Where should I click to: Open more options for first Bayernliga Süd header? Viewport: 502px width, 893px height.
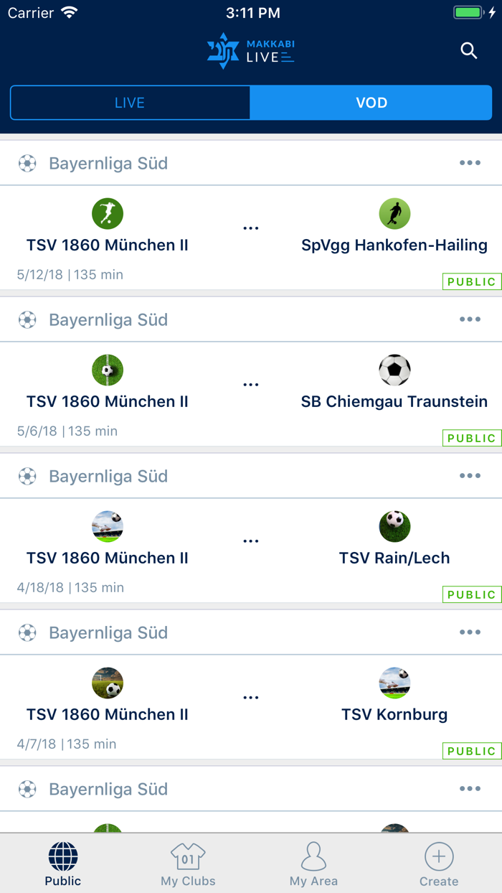point(470,163)
